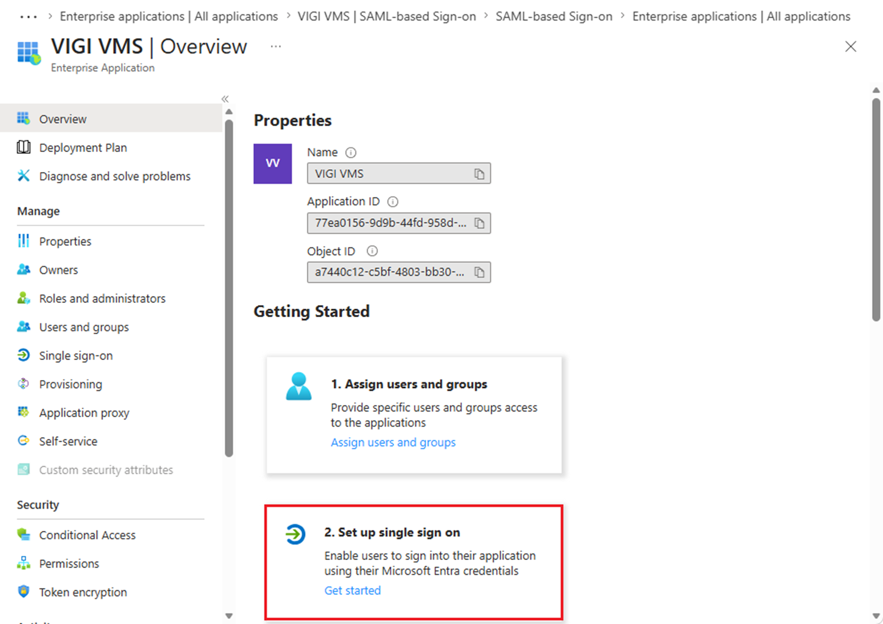The width and height of the screenshot is (883, 624).
Task: Click the sidebar scroll down arrow
Action: pos(229,616)
